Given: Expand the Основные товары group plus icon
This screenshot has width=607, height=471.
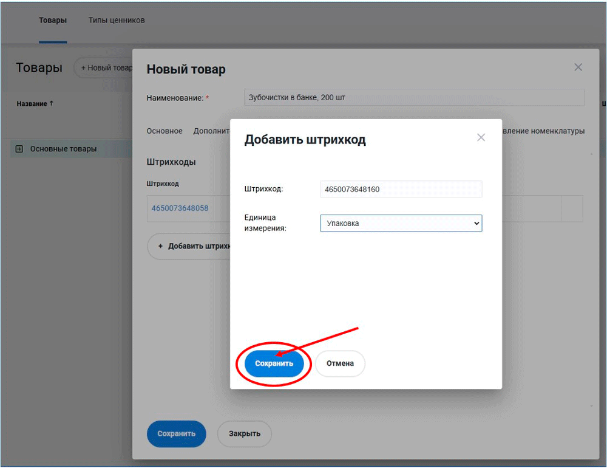Looking at the screenshot, I should click(19, 149).
